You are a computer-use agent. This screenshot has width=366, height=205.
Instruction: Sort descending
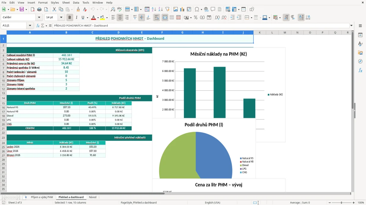pyautogui.click(x=161, y=9)
